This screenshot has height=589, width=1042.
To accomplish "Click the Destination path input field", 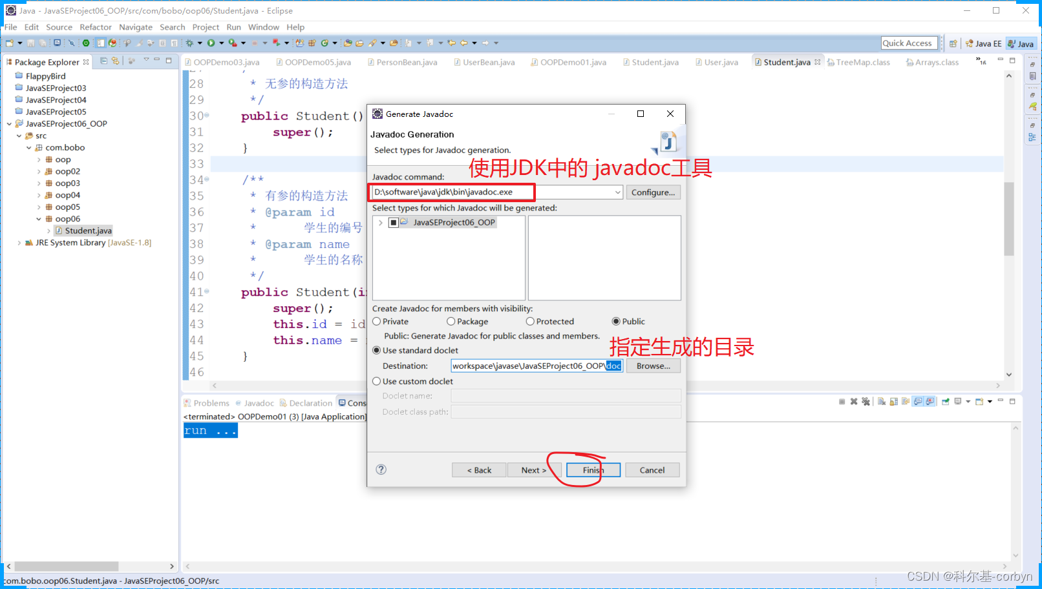I will click(537, 366).
